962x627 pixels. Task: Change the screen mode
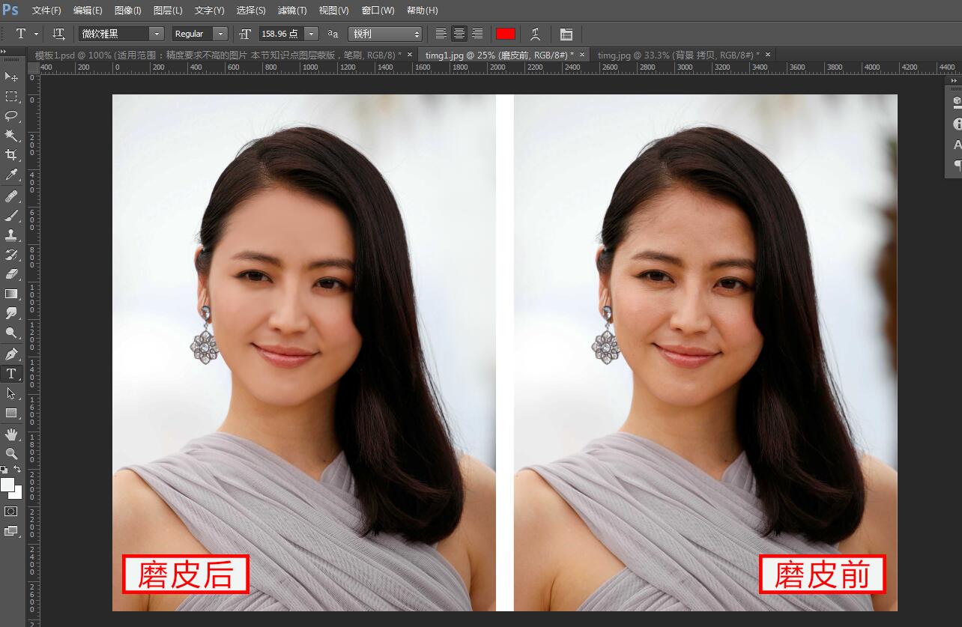click(x=11, y=531)
